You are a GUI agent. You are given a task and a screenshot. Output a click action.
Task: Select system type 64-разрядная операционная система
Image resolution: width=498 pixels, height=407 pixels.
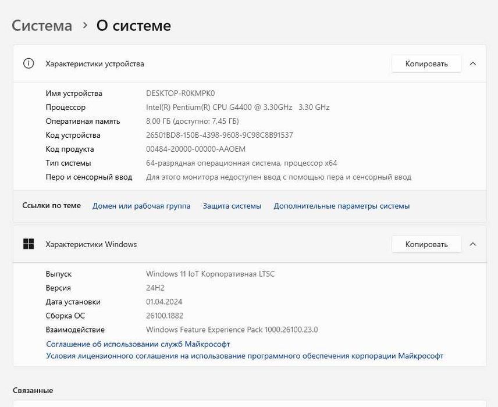[x=241, y=163]
